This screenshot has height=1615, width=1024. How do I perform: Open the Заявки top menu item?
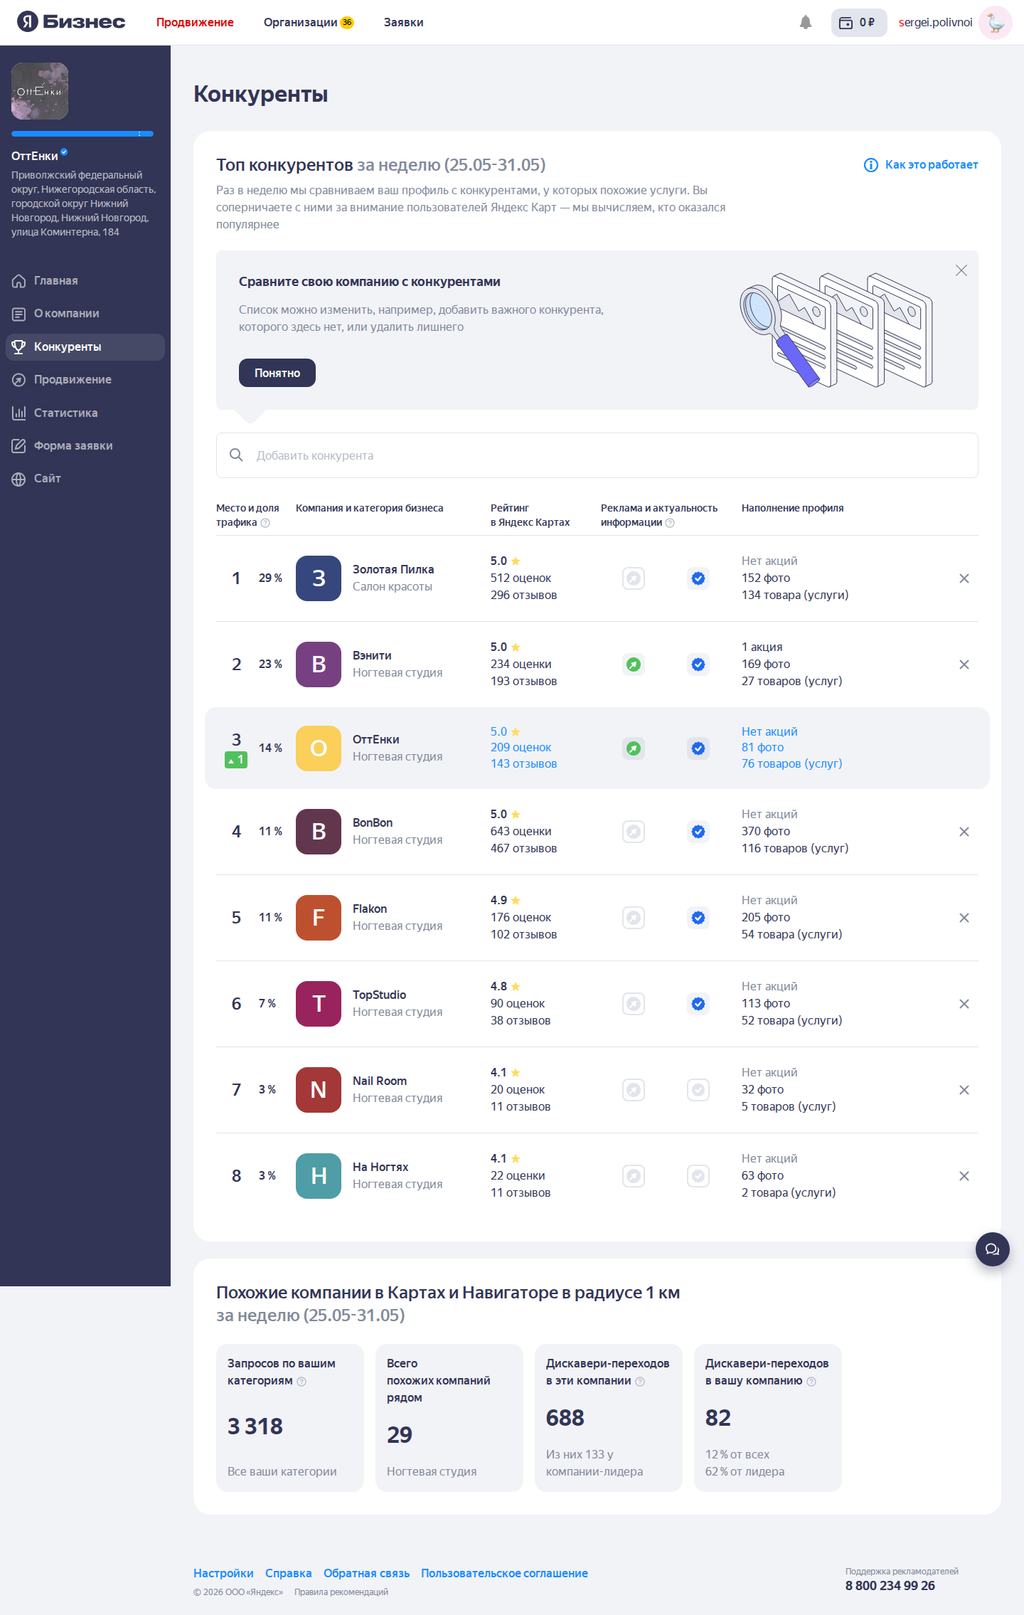tap(403, 22)
